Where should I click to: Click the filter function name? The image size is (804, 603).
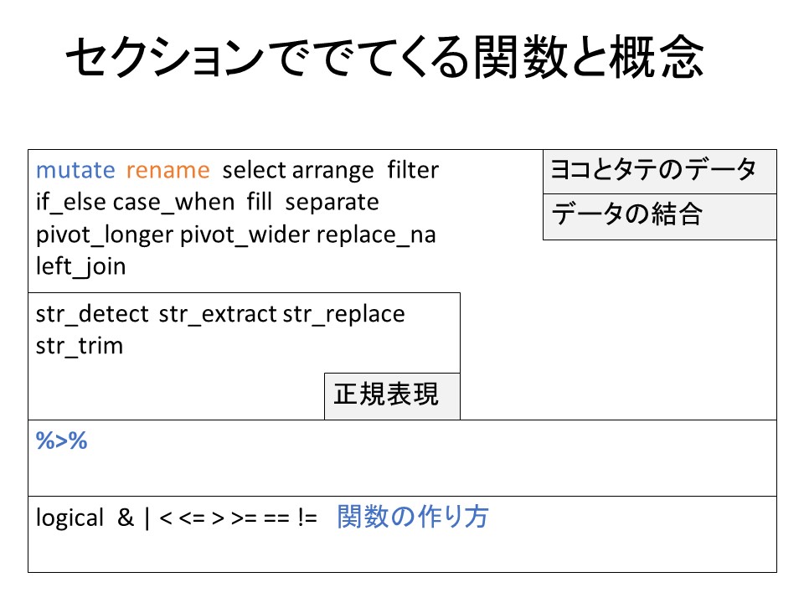(413, 171)
